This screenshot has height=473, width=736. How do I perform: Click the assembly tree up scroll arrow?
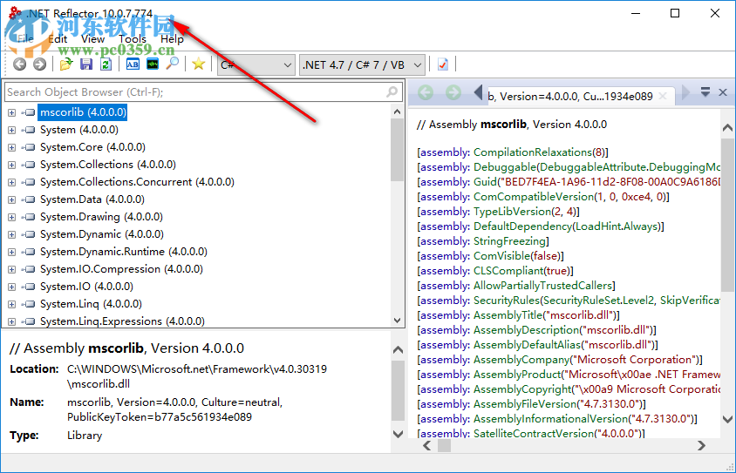pos(397,111)
